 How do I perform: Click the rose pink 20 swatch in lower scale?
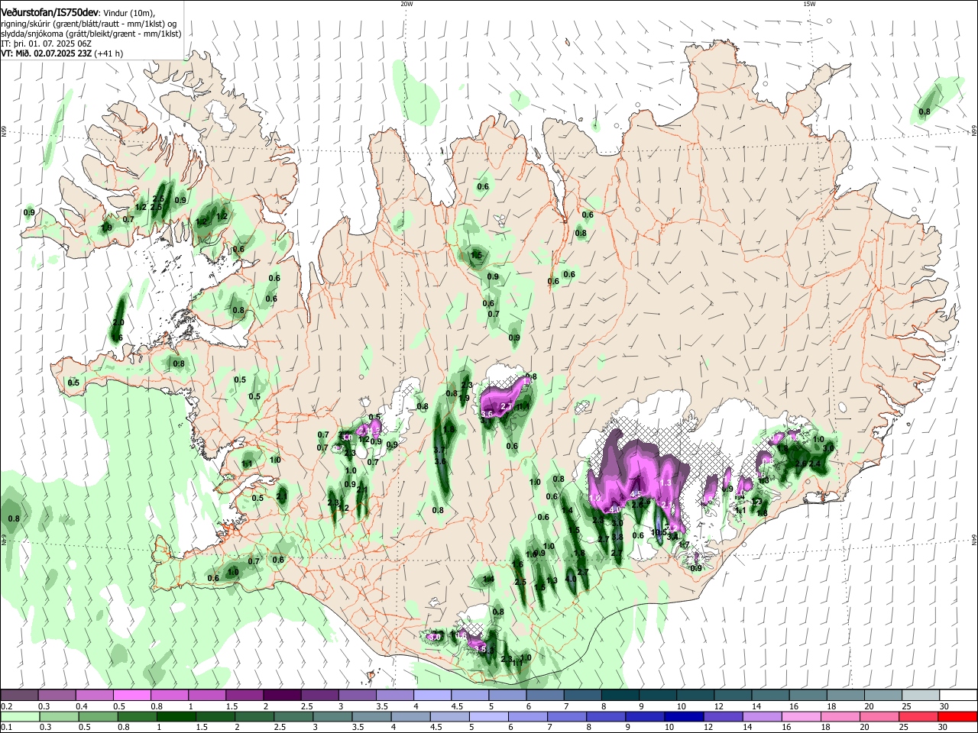(x=880, y=717)
